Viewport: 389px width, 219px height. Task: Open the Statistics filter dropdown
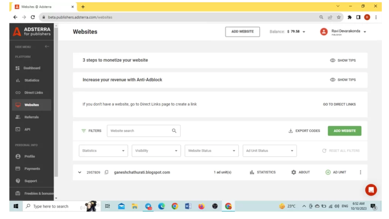[x=103, y=151]
